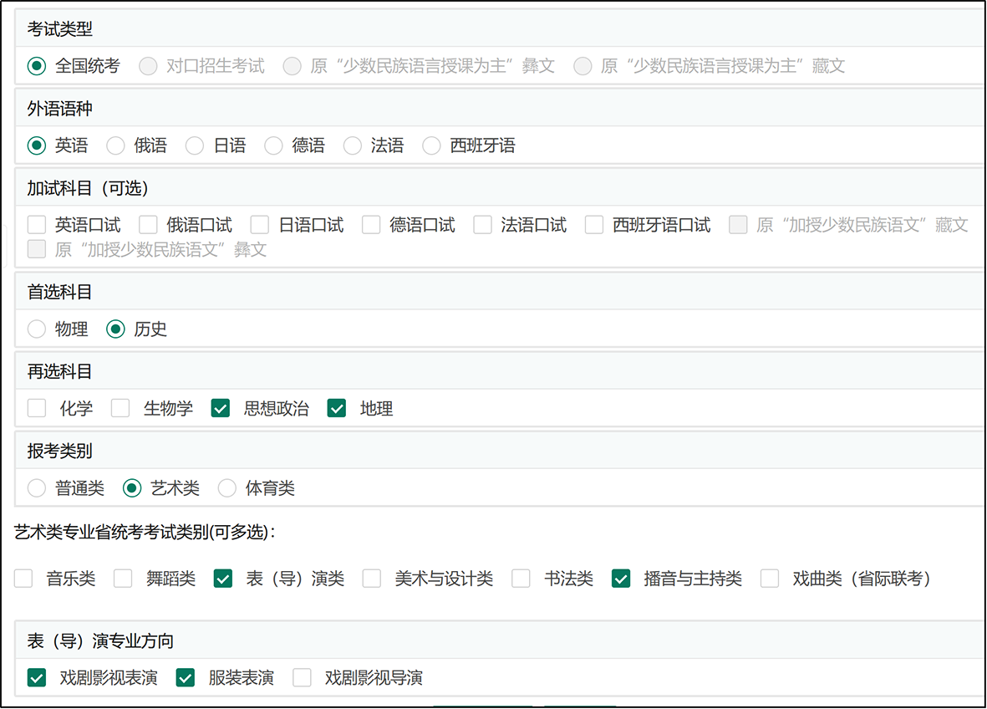Screen dimensions: 987x709
Task: Check the 音乐类 art exam category
Action: [x=23, y=579]
